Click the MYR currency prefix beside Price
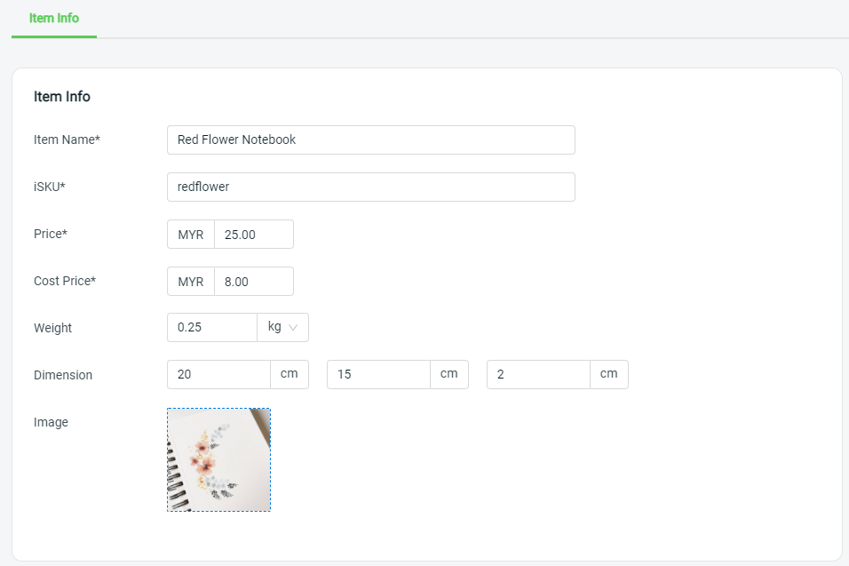This screenshot has height=566, width=849. pos(191,234)
